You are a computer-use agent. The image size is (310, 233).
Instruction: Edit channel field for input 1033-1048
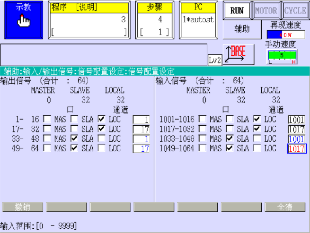tap(297, 139)
